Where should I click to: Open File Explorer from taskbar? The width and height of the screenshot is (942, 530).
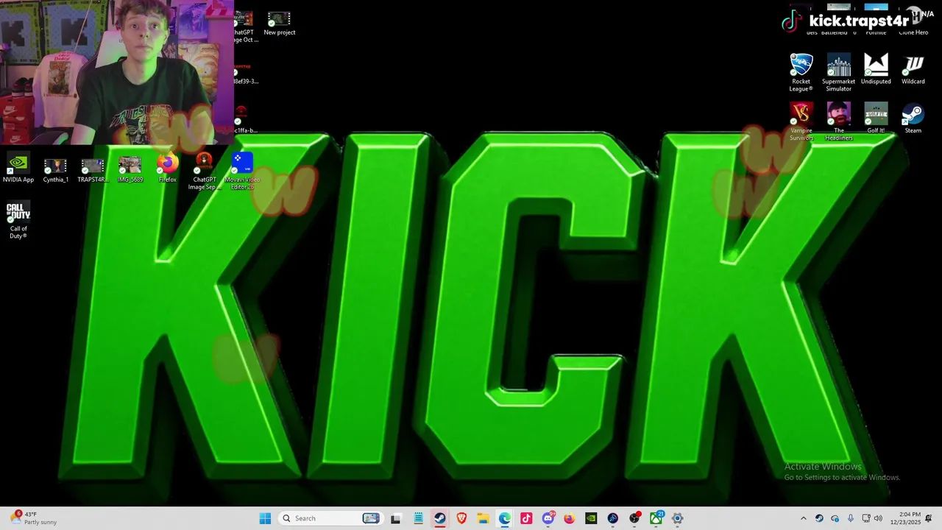point(483,518)
